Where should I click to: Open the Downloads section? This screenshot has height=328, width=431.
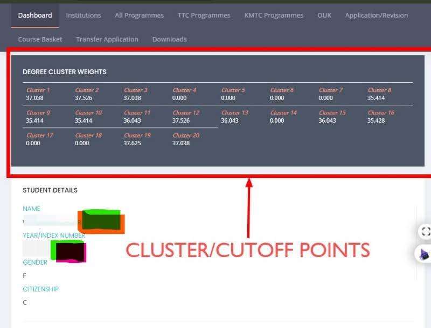(x=169, y=39)
